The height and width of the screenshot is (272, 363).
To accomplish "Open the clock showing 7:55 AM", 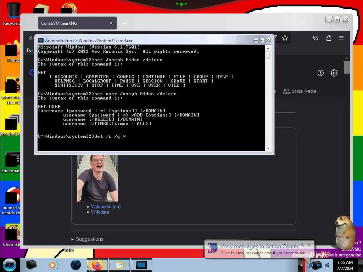I will pyautogui.click(x=345, y=265).
